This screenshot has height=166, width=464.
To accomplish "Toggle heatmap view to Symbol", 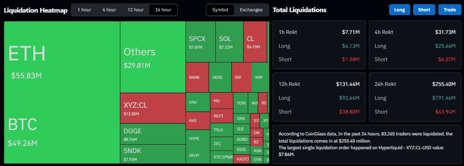I will coord(220,10).
